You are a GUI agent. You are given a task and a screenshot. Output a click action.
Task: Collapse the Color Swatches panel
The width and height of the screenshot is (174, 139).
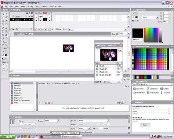tap(134, 47)
